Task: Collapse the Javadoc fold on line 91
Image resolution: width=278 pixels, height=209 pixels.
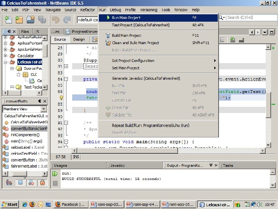Action: (66, 123)
